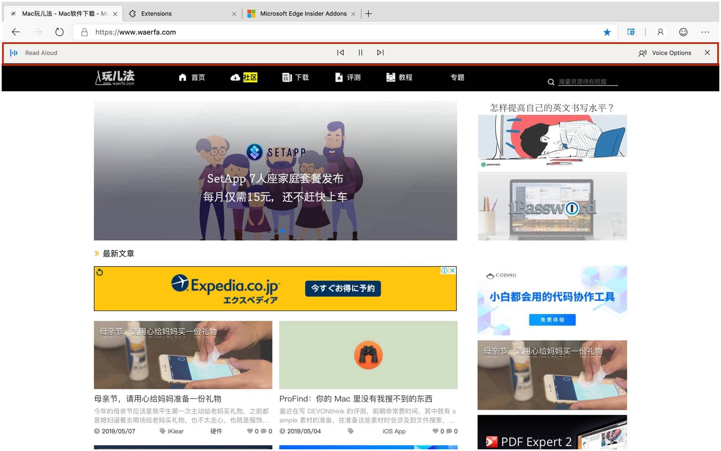721x451 pixels.
Task: Click the 硬件 category link
Action: click(216, 431)
